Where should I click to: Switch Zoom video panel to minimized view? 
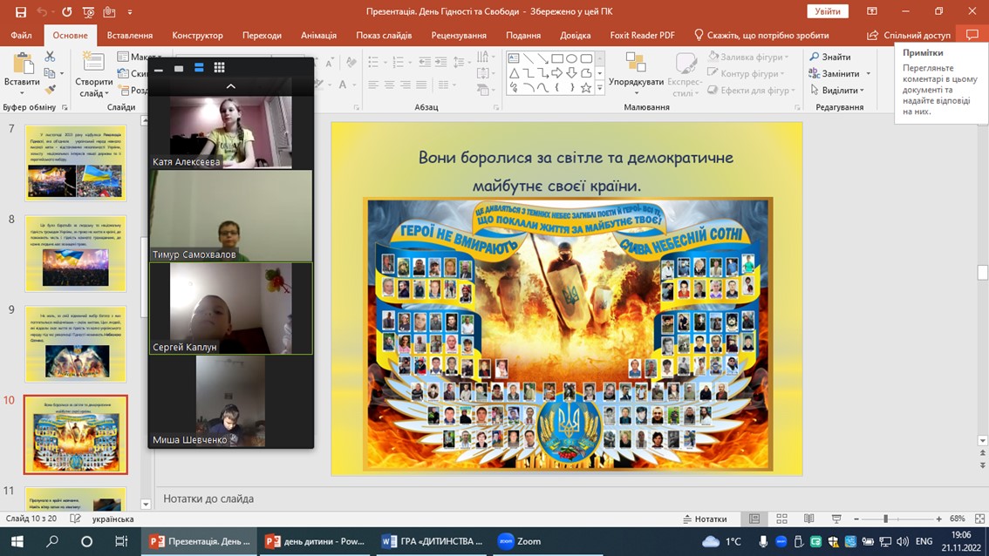tap(159, 68)
